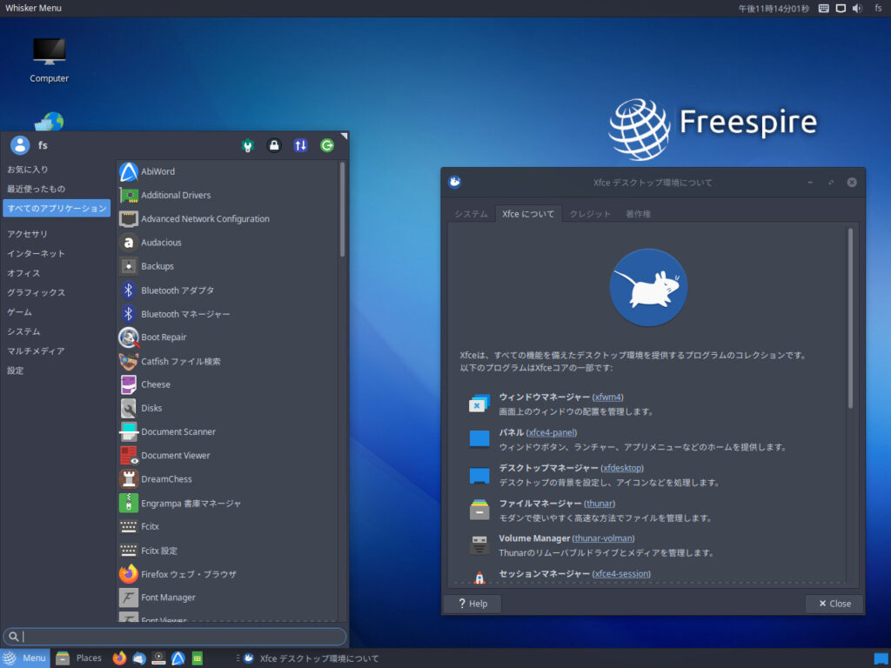Switch user via the blue arrows icon

point(300,145)
